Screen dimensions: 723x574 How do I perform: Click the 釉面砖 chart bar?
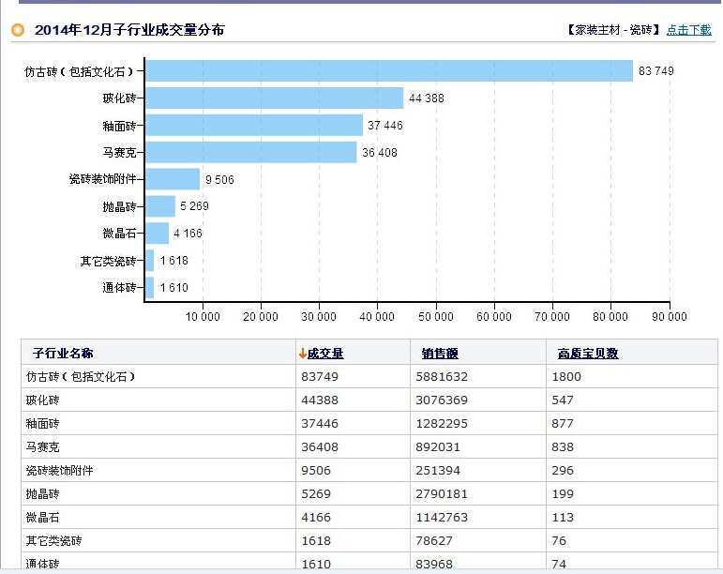click(253, 126)
